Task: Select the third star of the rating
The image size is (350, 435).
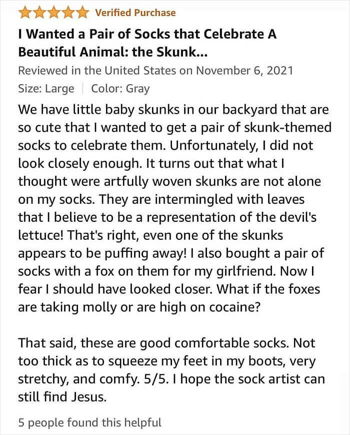Action: click(x=51, y=13)
